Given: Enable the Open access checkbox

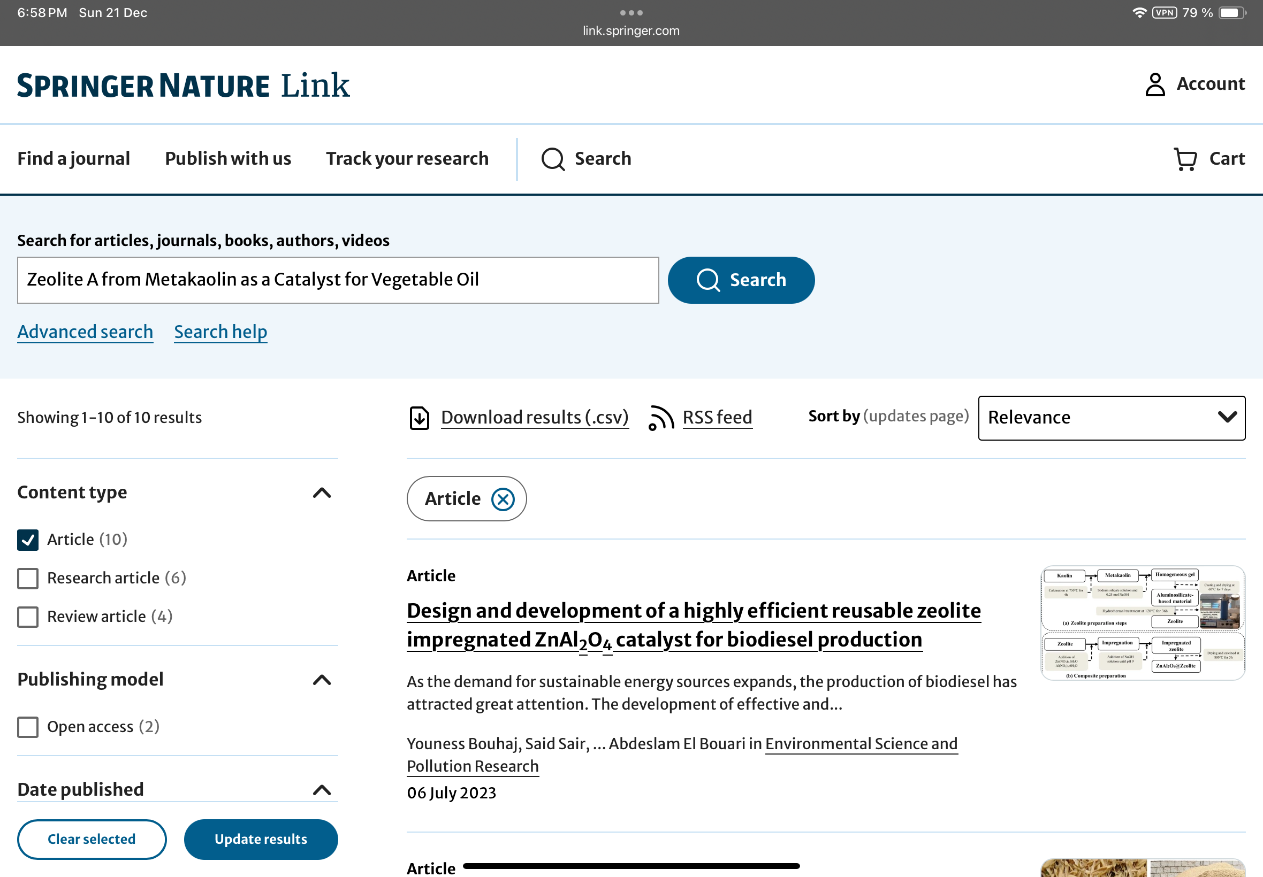Looking at the screenshot, I should click(x=27, y=727).
